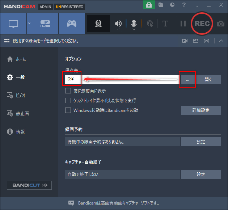Click 待機中の録画予約はありません。 text

point(96,142)
